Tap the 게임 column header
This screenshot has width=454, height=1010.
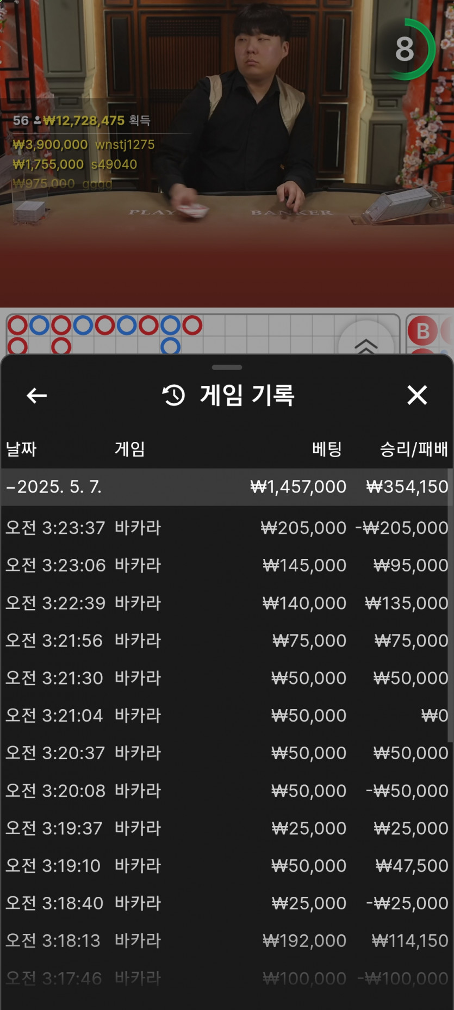129,449
